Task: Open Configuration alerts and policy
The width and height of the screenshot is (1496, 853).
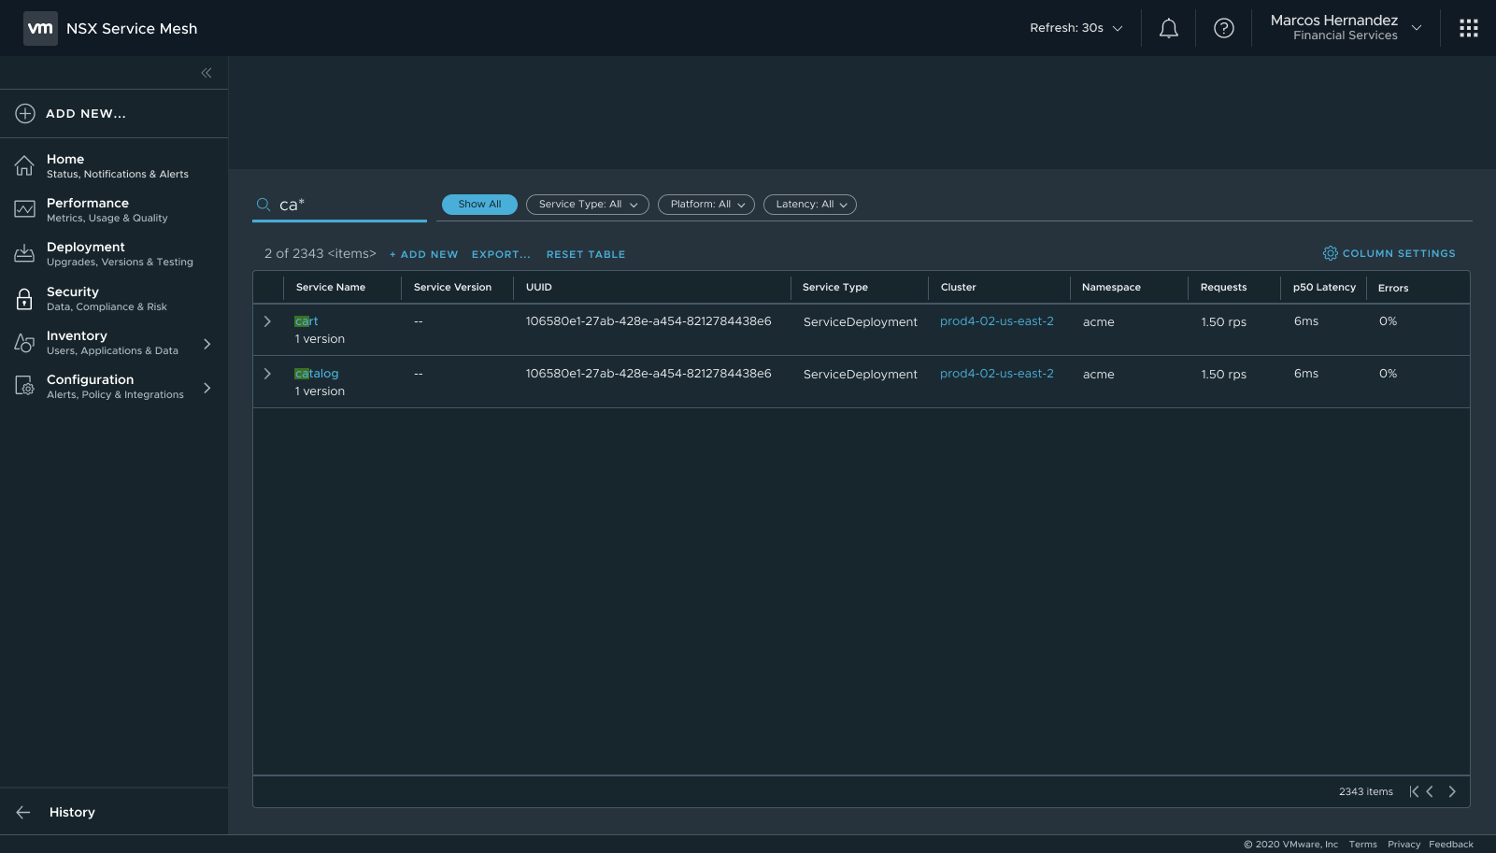Action: pyautogui.click(x=115, y=387)
